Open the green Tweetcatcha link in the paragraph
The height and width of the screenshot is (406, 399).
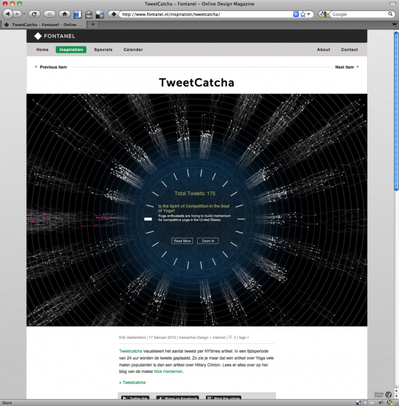point(130,351)
